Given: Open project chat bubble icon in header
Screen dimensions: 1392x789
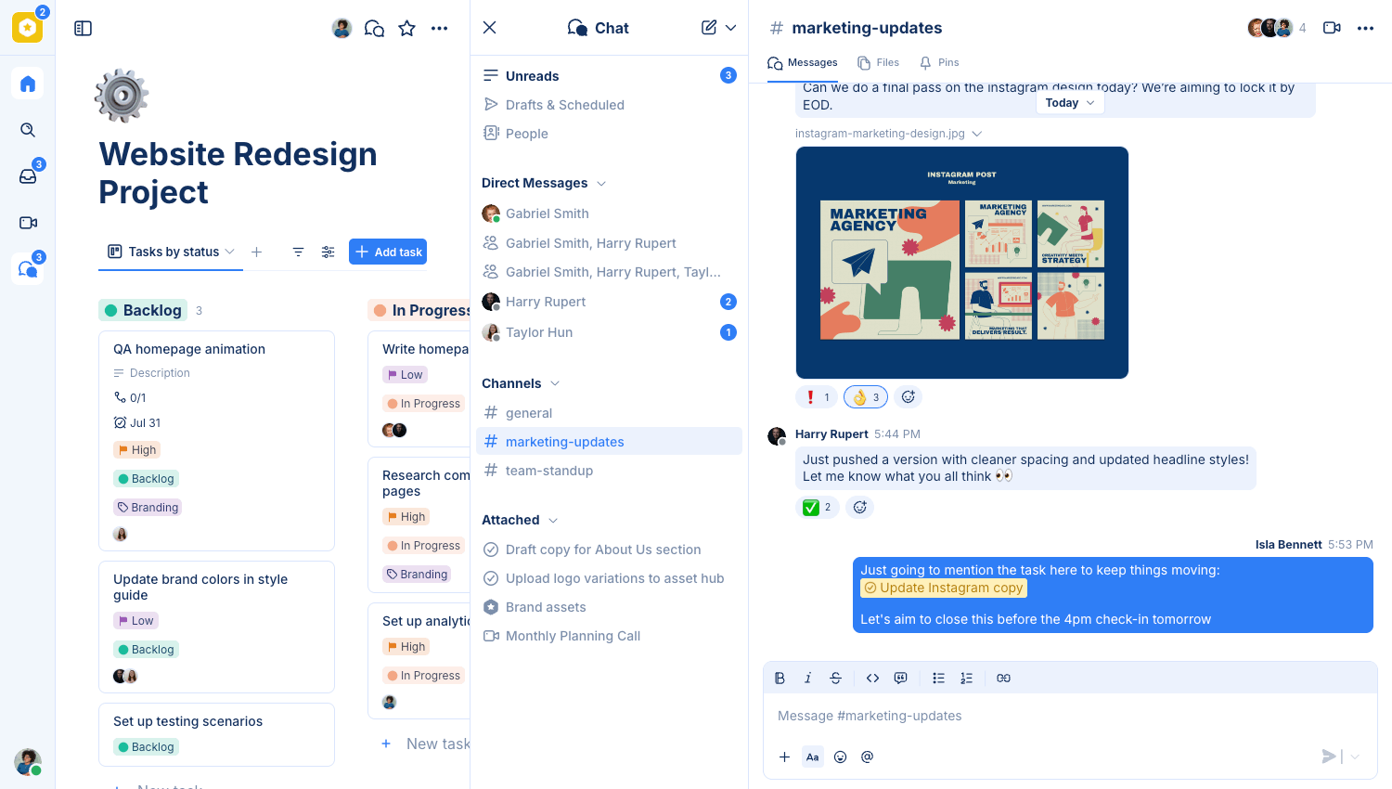Looking at the screenshot, I should pyautogui.click(x=374, y=29).
